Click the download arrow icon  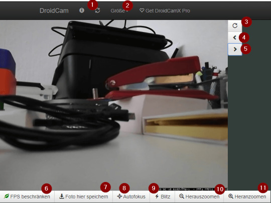click(62, 196)
